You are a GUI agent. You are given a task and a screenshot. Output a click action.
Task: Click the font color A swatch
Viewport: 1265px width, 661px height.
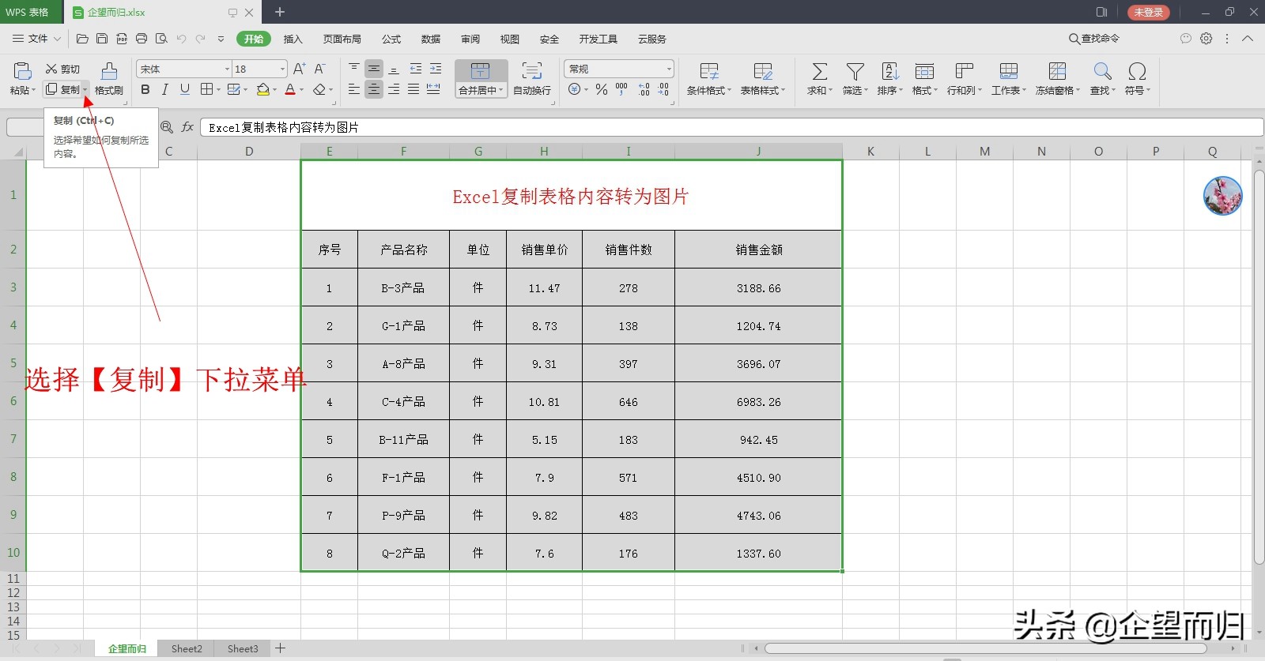[290, 90]
